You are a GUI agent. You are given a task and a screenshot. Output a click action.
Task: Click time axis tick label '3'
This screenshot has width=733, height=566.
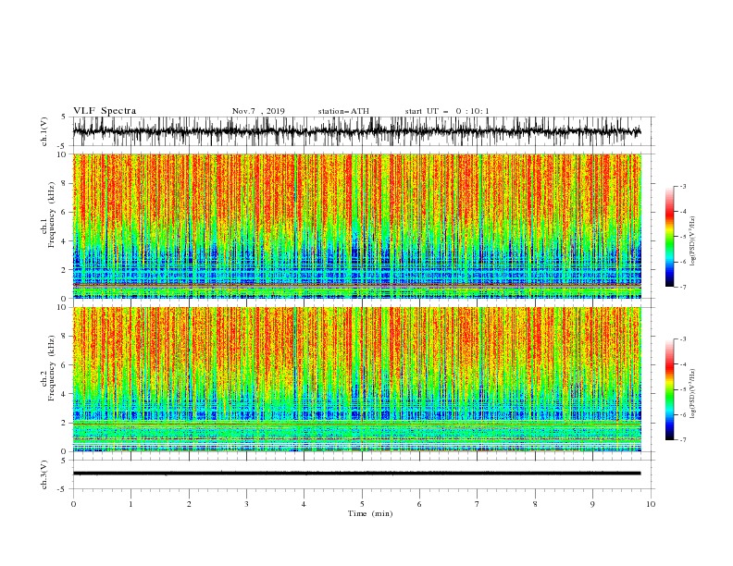point(246,504)
